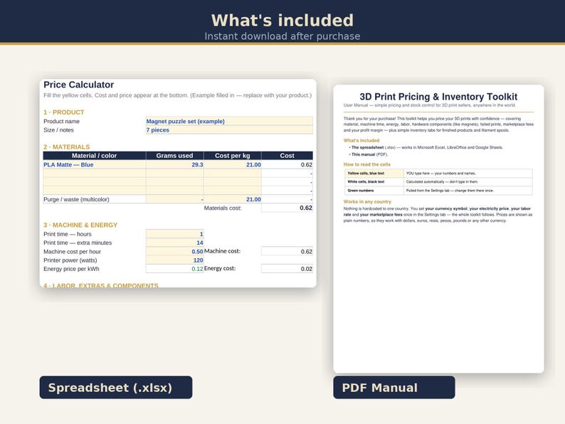Select the Product name value cell

229,121
